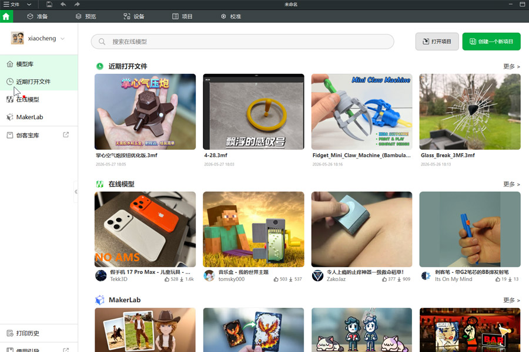
Task: Click the magnifier search icon
Action: tap(102, 42)
